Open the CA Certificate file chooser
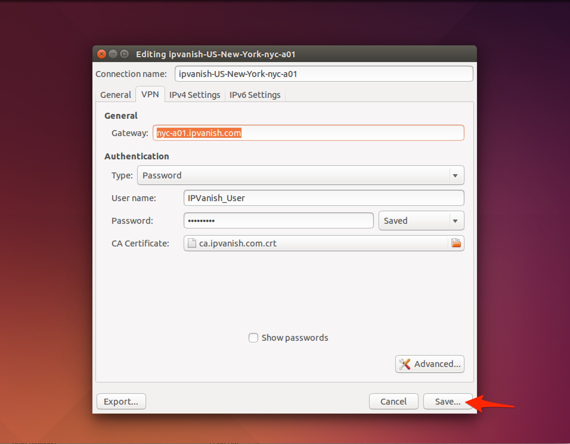570x444 pixels. (324, 243)
